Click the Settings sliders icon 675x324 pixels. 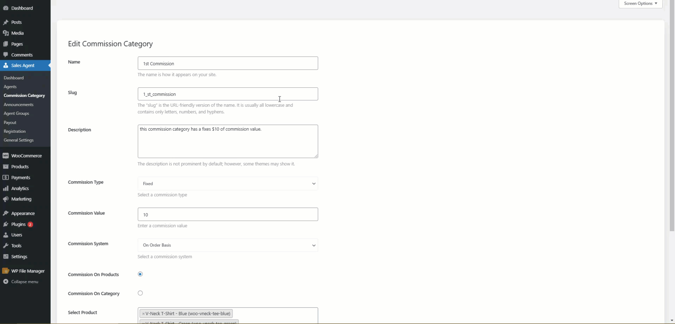tap(6, 257)
